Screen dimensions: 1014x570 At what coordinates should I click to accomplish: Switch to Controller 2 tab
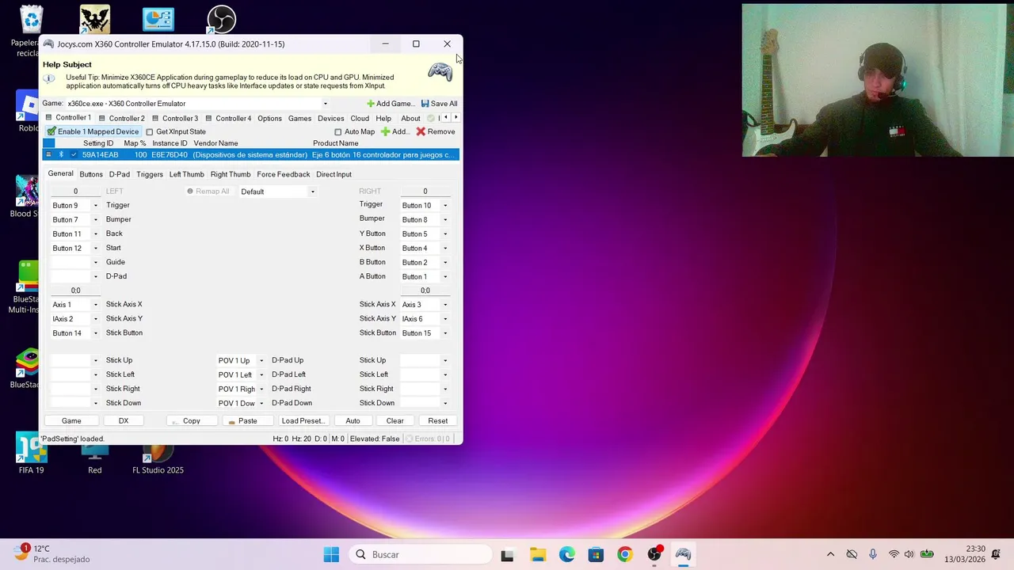pyautogui.click(x=120, y=119)
